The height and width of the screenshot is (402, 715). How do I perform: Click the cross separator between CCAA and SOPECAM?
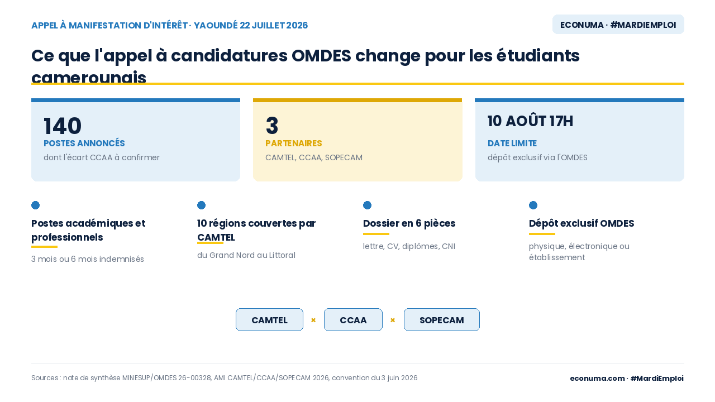coord(393,320)
